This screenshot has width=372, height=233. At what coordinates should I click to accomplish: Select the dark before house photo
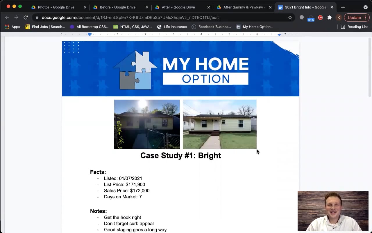tap(147, 124)
